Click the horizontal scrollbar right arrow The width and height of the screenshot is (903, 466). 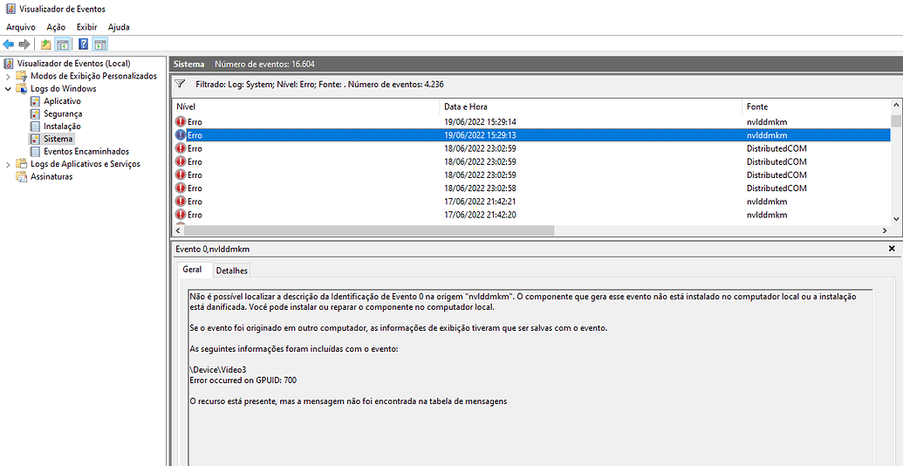(886, 230)
